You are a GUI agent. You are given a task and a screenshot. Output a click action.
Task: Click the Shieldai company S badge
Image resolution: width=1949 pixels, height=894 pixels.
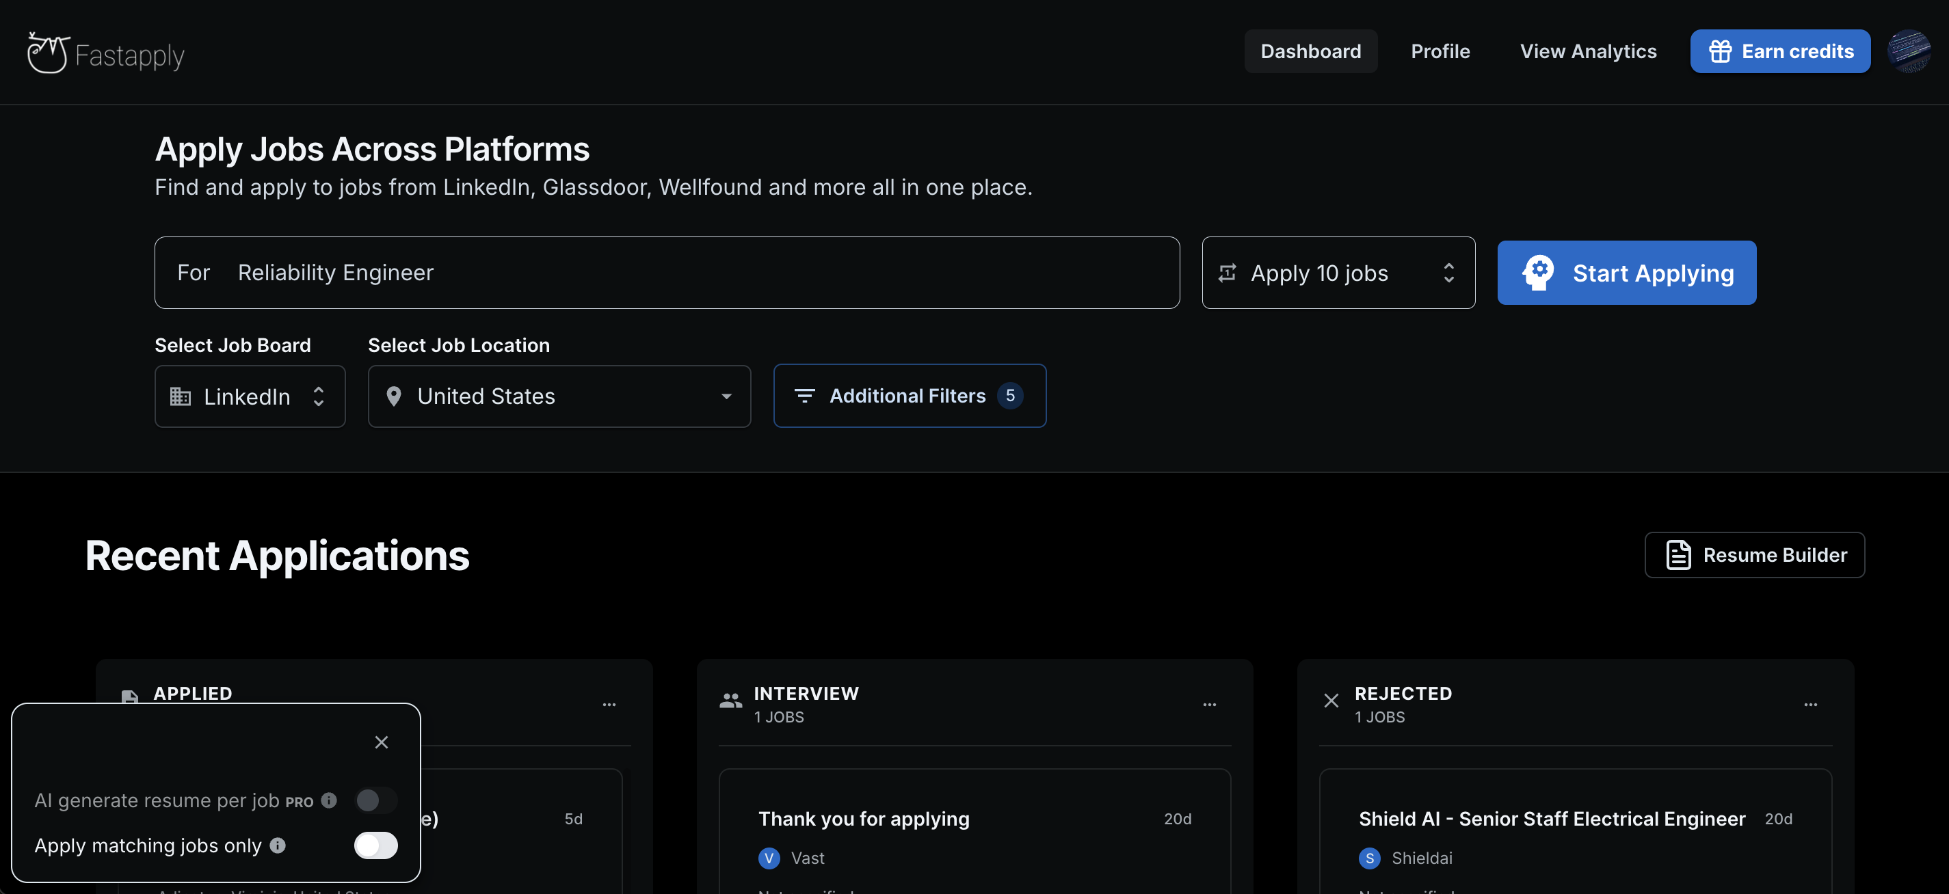[1368, 858]
